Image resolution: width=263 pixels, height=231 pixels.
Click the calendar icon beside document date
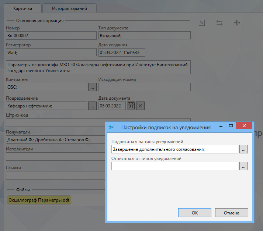click(131, 106)
